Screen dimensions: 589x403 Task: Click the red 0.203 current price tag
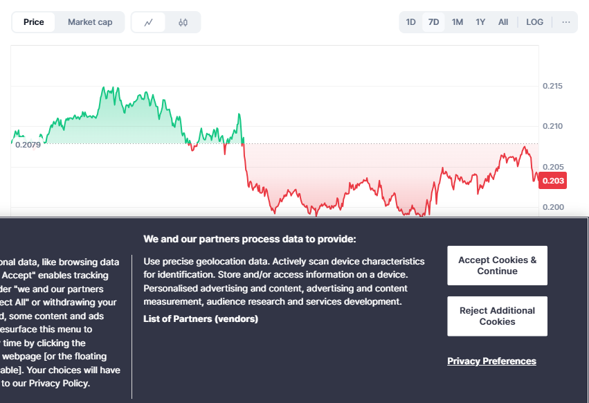pyautogui.click(x=553, y=181)
